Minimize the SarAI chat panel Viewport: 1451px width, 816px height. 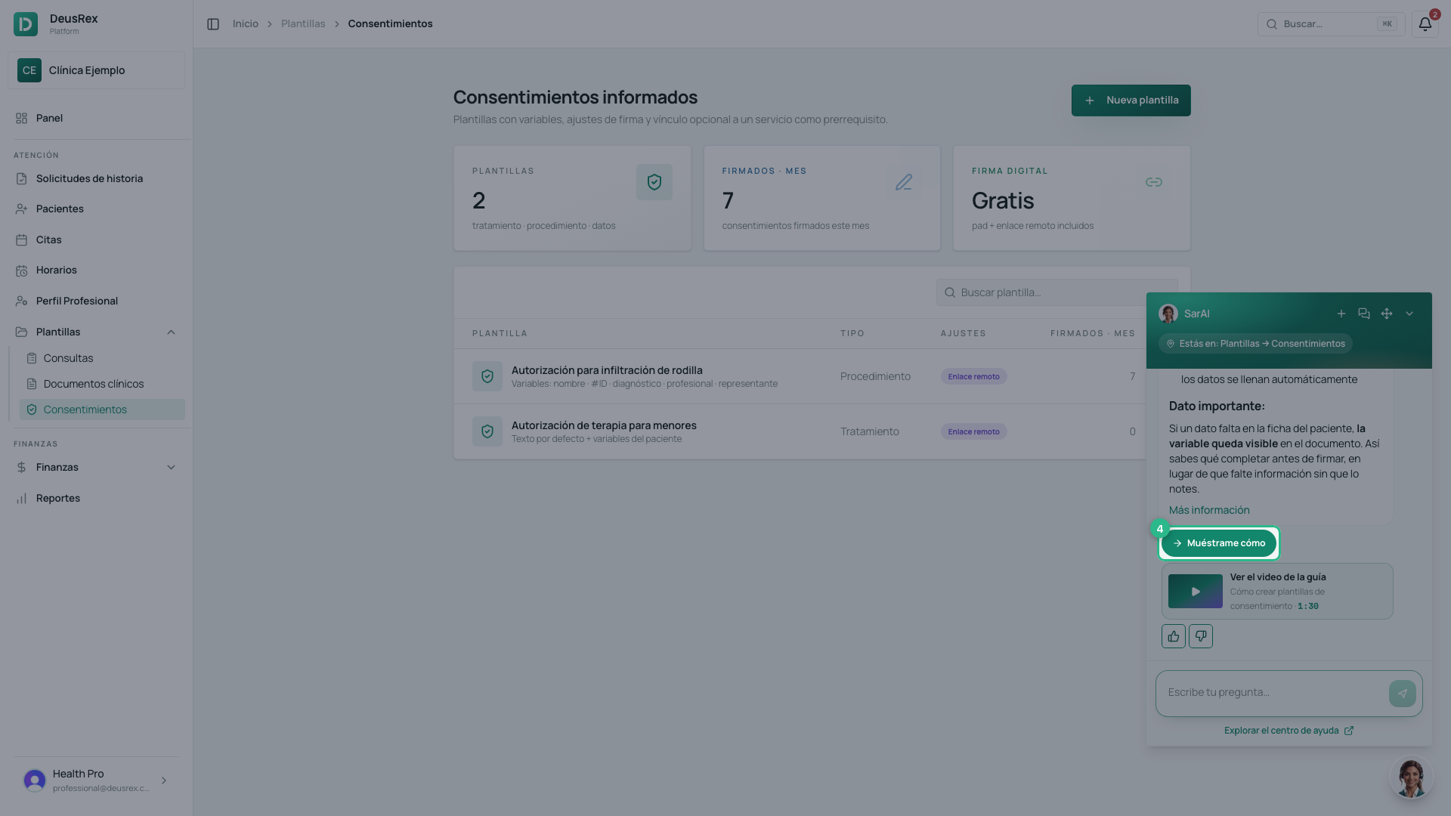1409,314
